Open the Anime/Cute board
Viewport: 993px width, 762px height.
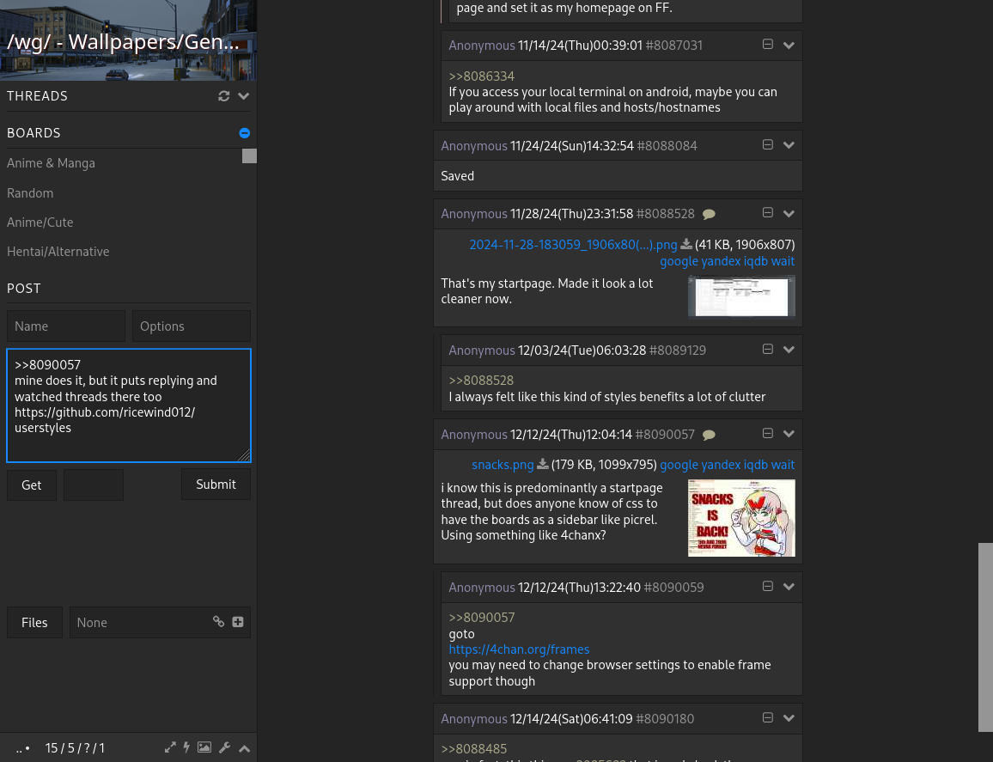(40, 223)
